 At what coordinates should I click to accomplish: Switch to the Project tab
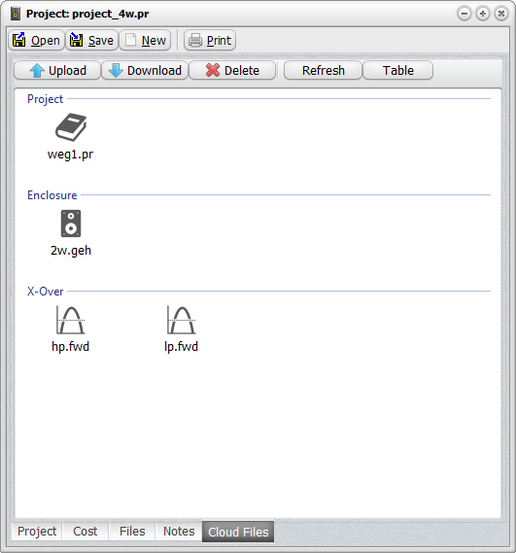(37, 532)
